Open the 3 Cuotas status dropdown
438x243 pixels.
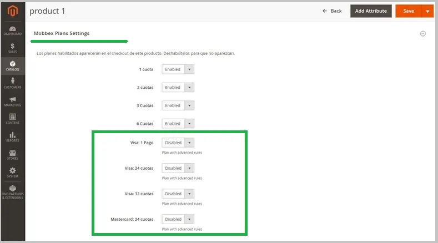(178, 105)
